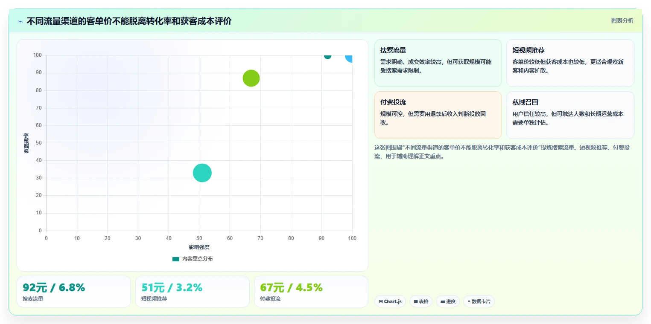Click the main heading 不同流量渠道的客单价…
651x324 pixels.
129,21
